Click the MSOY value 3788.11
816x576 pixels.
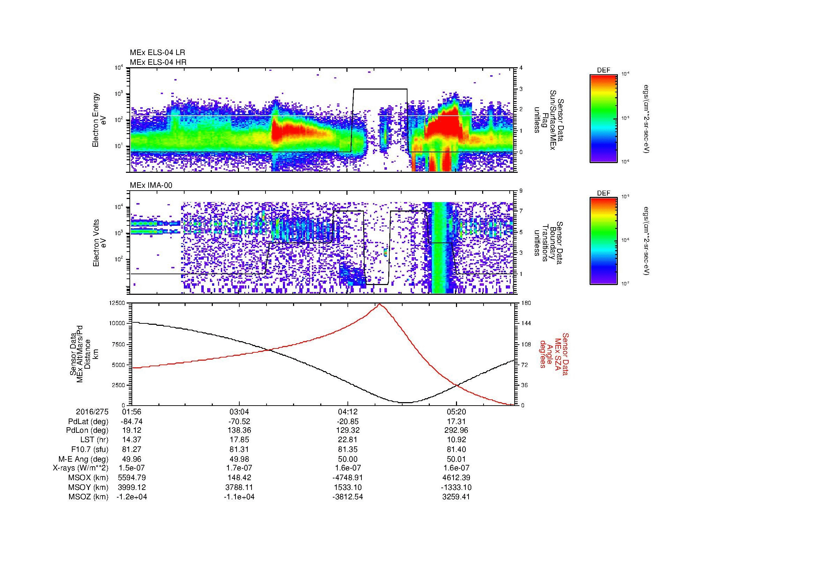pos(240,487)
